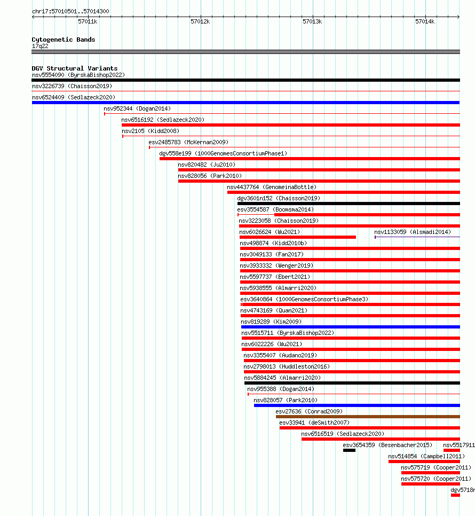Click the nsv952344 (Dogan2014) label
The height and width of the screenshot is (516, 475).
click(x=137, y=108)
